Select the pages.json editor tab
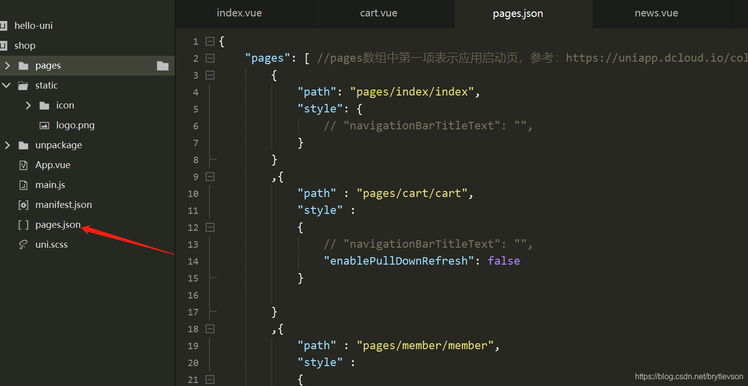The height and width of the screenshot is (386, 748). coord(518,14)
